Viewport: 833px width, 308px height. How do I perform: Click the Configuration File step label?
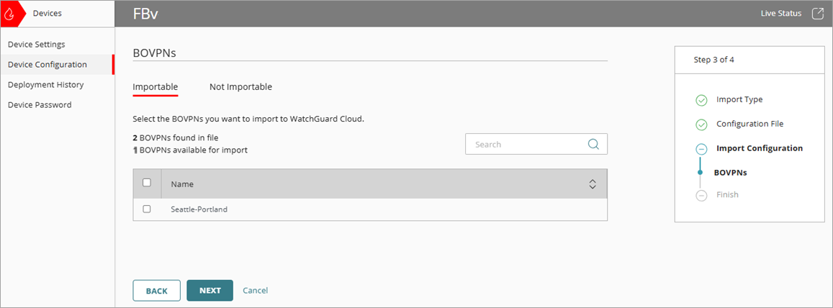749,124
